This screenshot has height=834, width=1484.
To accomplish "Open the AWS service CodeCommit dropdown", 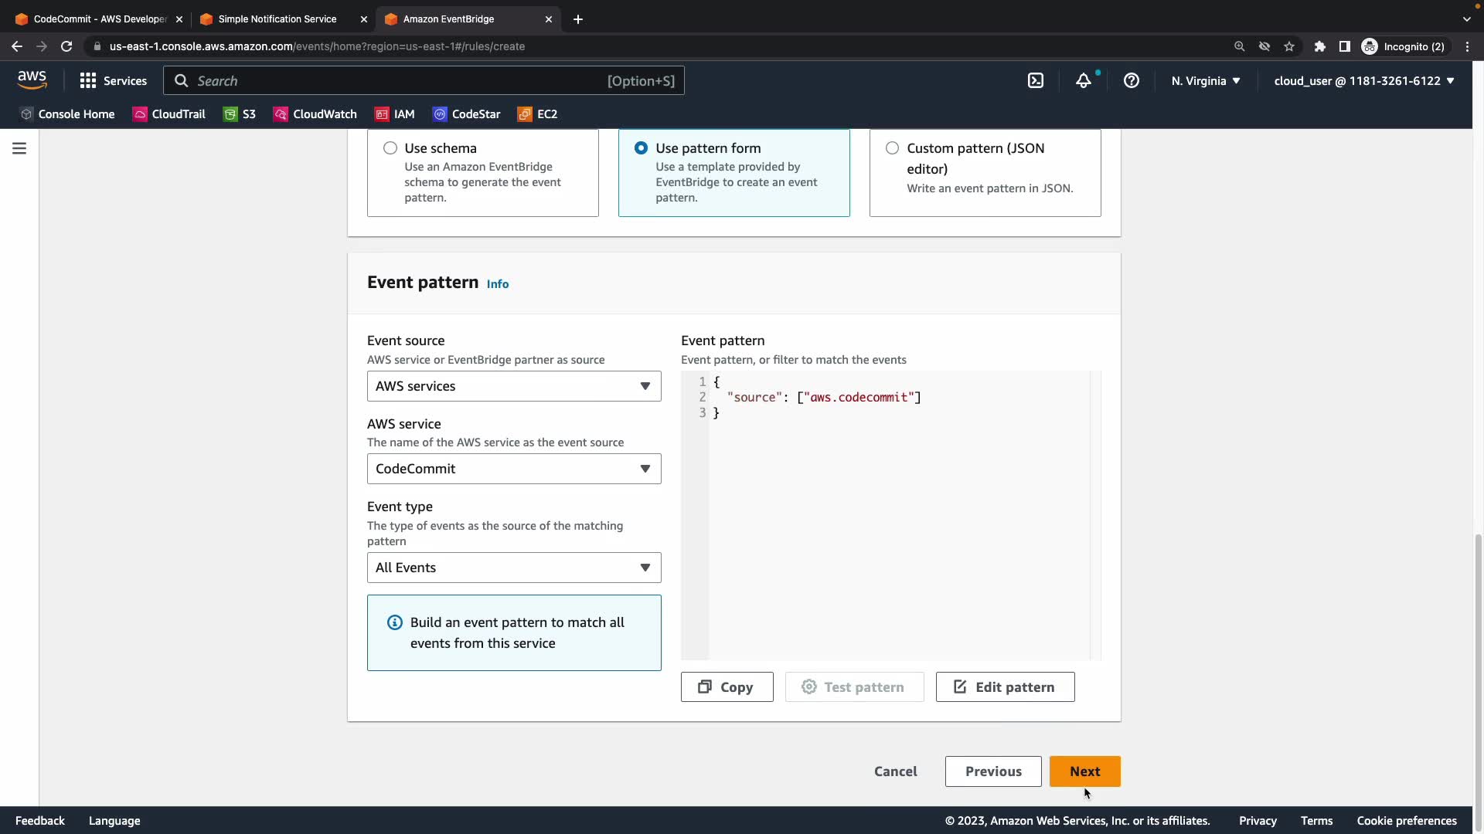I will pyautogui.click(x=514, y=469).
